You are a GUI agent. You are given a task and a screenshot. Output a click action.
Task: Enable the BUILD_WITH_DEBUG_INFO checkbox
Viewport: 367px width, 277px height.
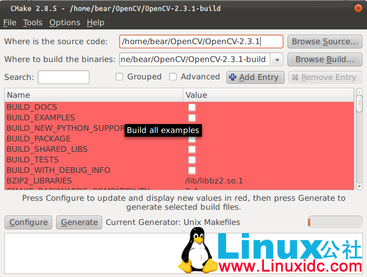coord(192,170)
